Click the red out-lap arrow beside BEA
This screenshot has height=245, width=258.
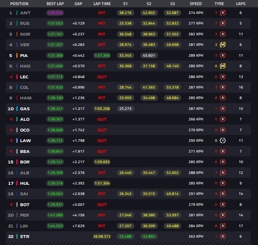tap(11, 151)
